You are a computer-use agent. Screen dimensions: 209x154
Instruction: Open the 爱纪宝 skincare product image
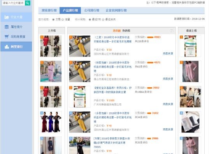pyautogui.click(x=80, y=97)
